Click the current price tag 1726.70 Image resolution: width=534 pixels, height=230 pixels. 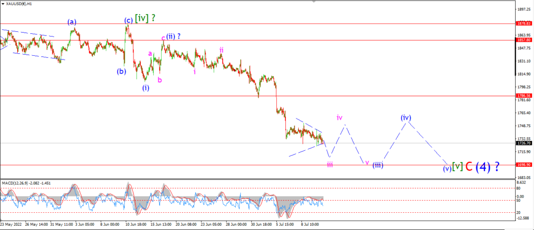(x=524, y=143)
